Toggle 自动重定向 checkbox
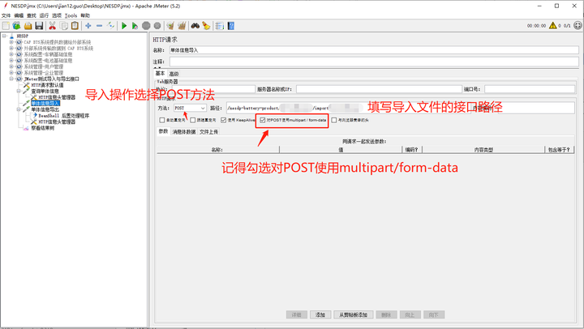The image size is (584, 329). [x=162, y=120]
